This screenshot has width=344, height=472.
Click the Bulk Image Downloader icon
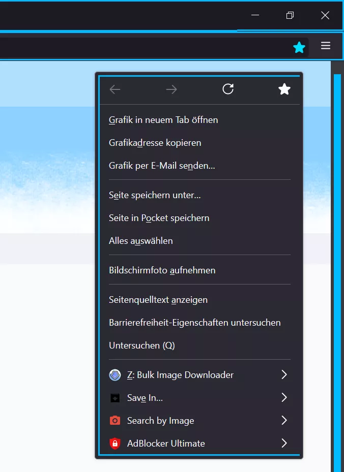pos(115,375)
